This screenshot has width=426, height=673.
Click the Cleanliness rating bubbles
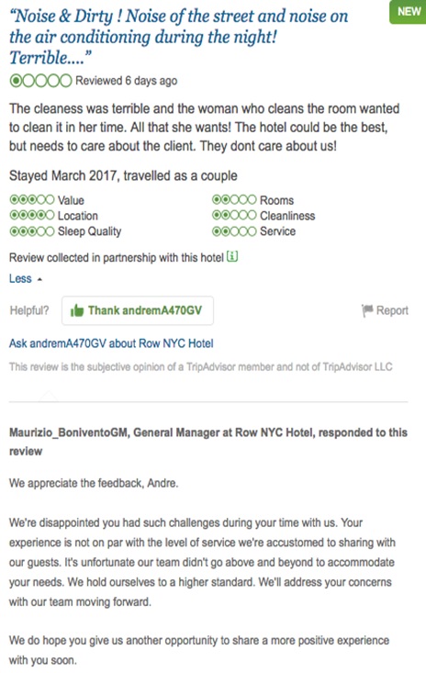[x=234, y=216]
